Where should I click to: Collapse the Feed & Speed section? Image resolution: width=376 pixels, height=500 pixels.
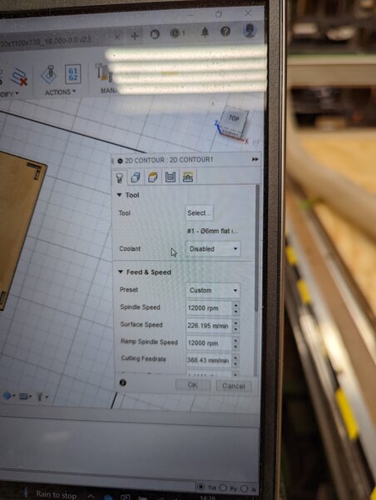[121, 272]
